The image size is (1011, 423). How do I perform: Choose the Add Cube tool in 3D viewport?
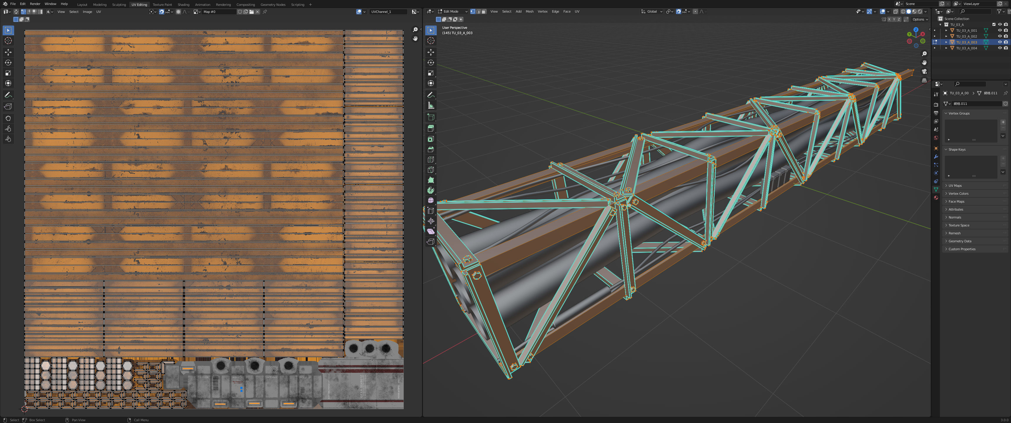point(431,117)
